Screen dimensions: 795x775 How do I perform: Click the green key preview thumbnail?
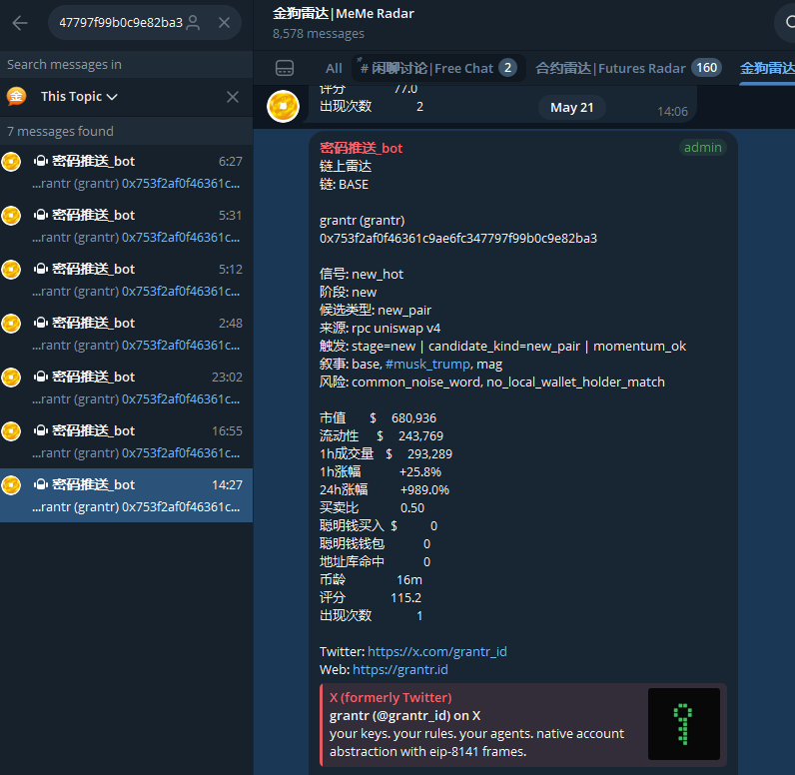tap(683, 724)
